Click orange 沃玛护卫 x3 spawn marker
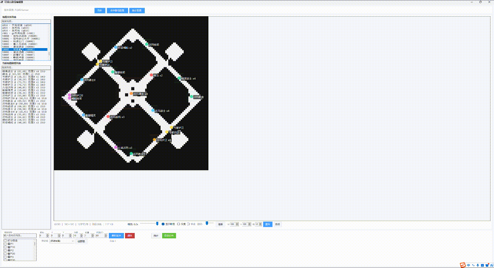 [154, 140]
